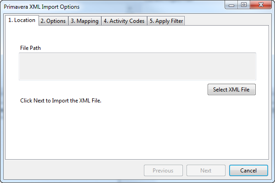Click inside the File Path field

(137, 66)
